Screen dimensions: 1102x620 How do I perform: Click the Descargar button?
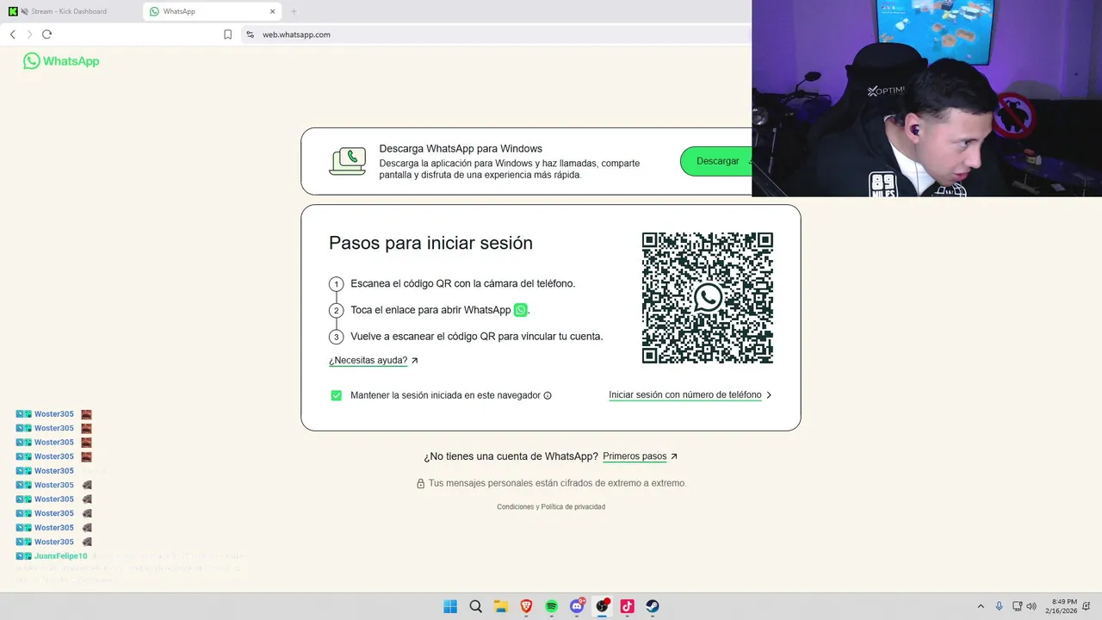tap(717, 161)
